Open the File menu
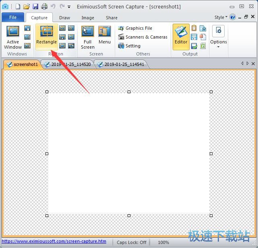258x248 pixels. pos(13,17)
